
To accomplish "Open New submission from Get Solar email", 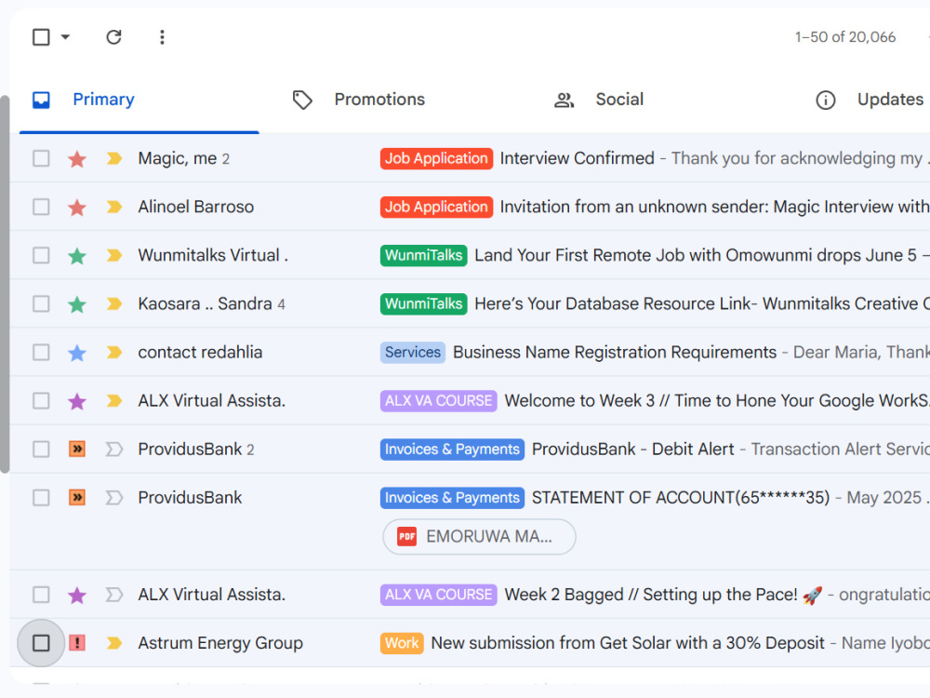I will (628, 643).
